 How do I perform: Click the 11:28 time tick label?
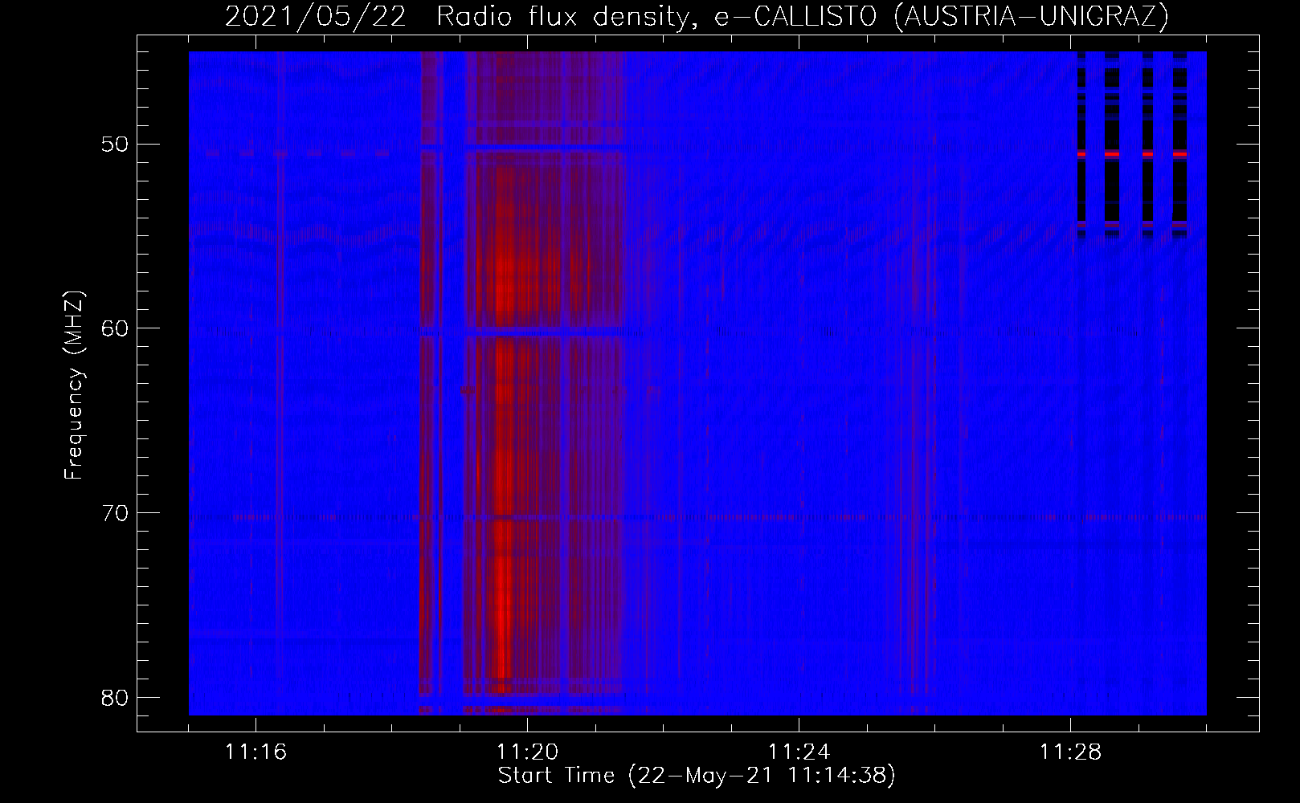[x=1070, y=752]
